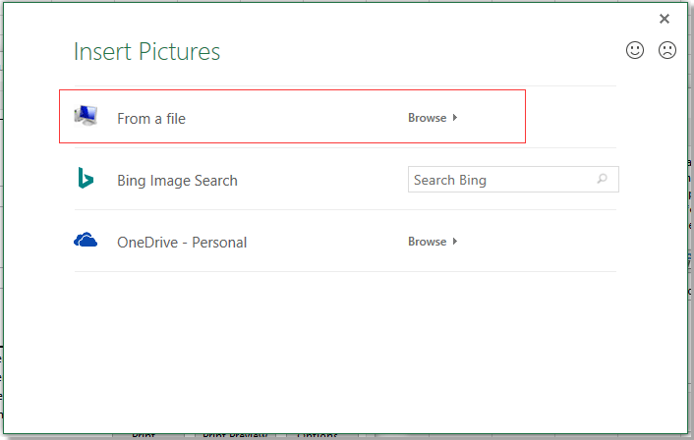The height and width of the screenshot is (440, 694).
Task: Click Browse next to OneDrive - Personal
Action: [427, 242]
